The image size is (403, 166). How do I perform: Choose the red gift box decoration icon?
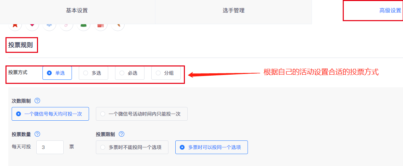[x=100, y=26]
